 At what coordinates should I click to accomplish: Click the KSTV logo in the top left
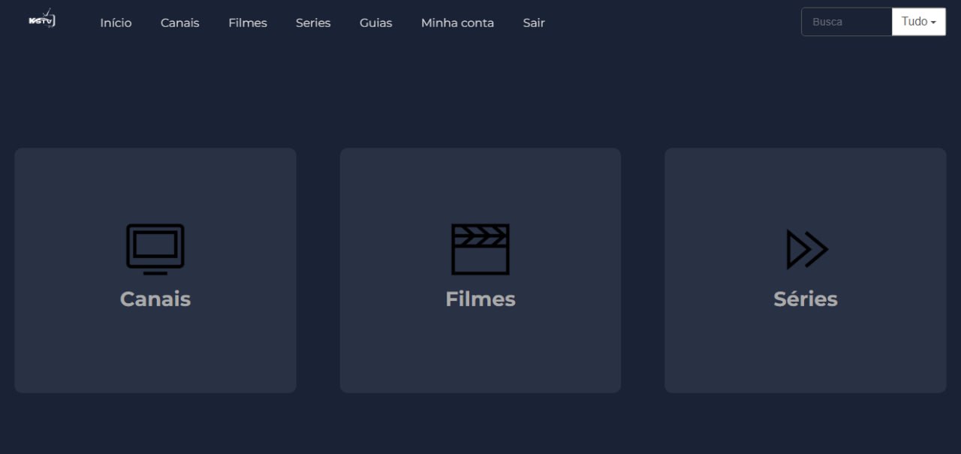point(41,19)
